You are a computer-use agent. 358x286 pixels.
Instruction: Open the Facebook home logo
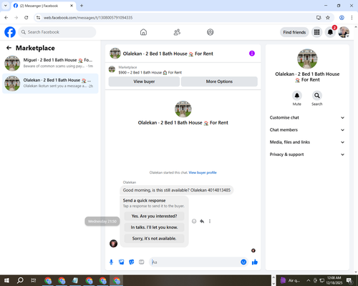point(10,32)
